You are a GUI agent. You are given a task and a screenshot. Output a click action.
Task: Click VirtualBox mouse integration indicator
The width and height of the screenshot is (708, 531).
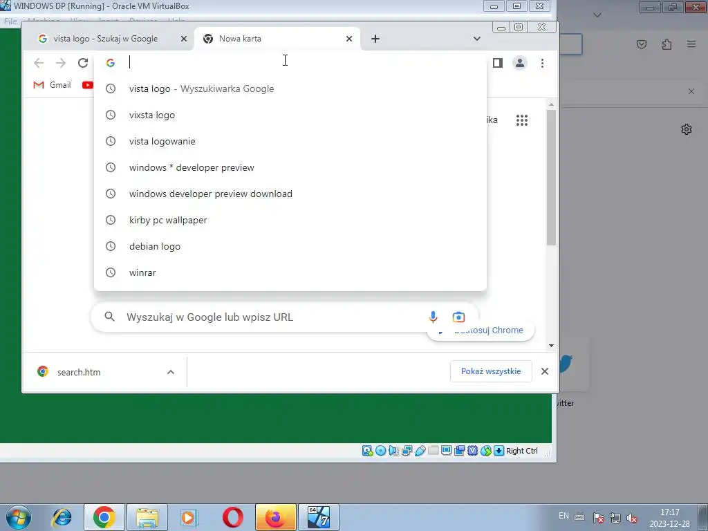(486, 451)
